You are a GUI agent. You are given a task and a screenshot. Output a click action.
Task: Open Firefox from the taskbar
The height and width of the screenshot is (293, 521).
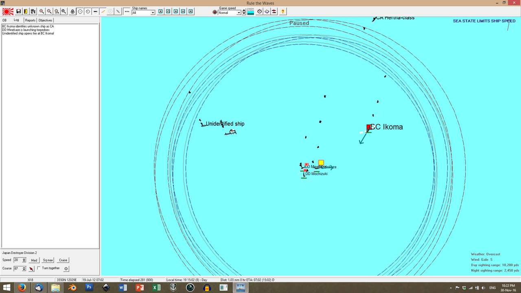(x=21, y=288)
